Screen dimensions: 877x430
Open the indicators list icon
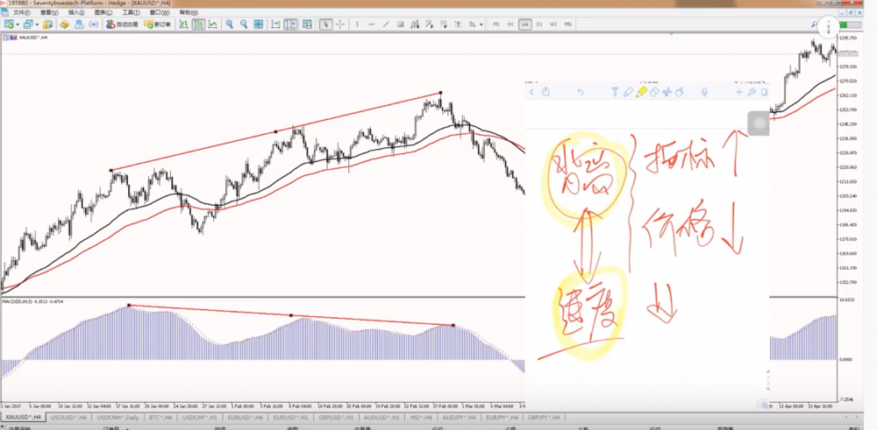coord(307,25)
